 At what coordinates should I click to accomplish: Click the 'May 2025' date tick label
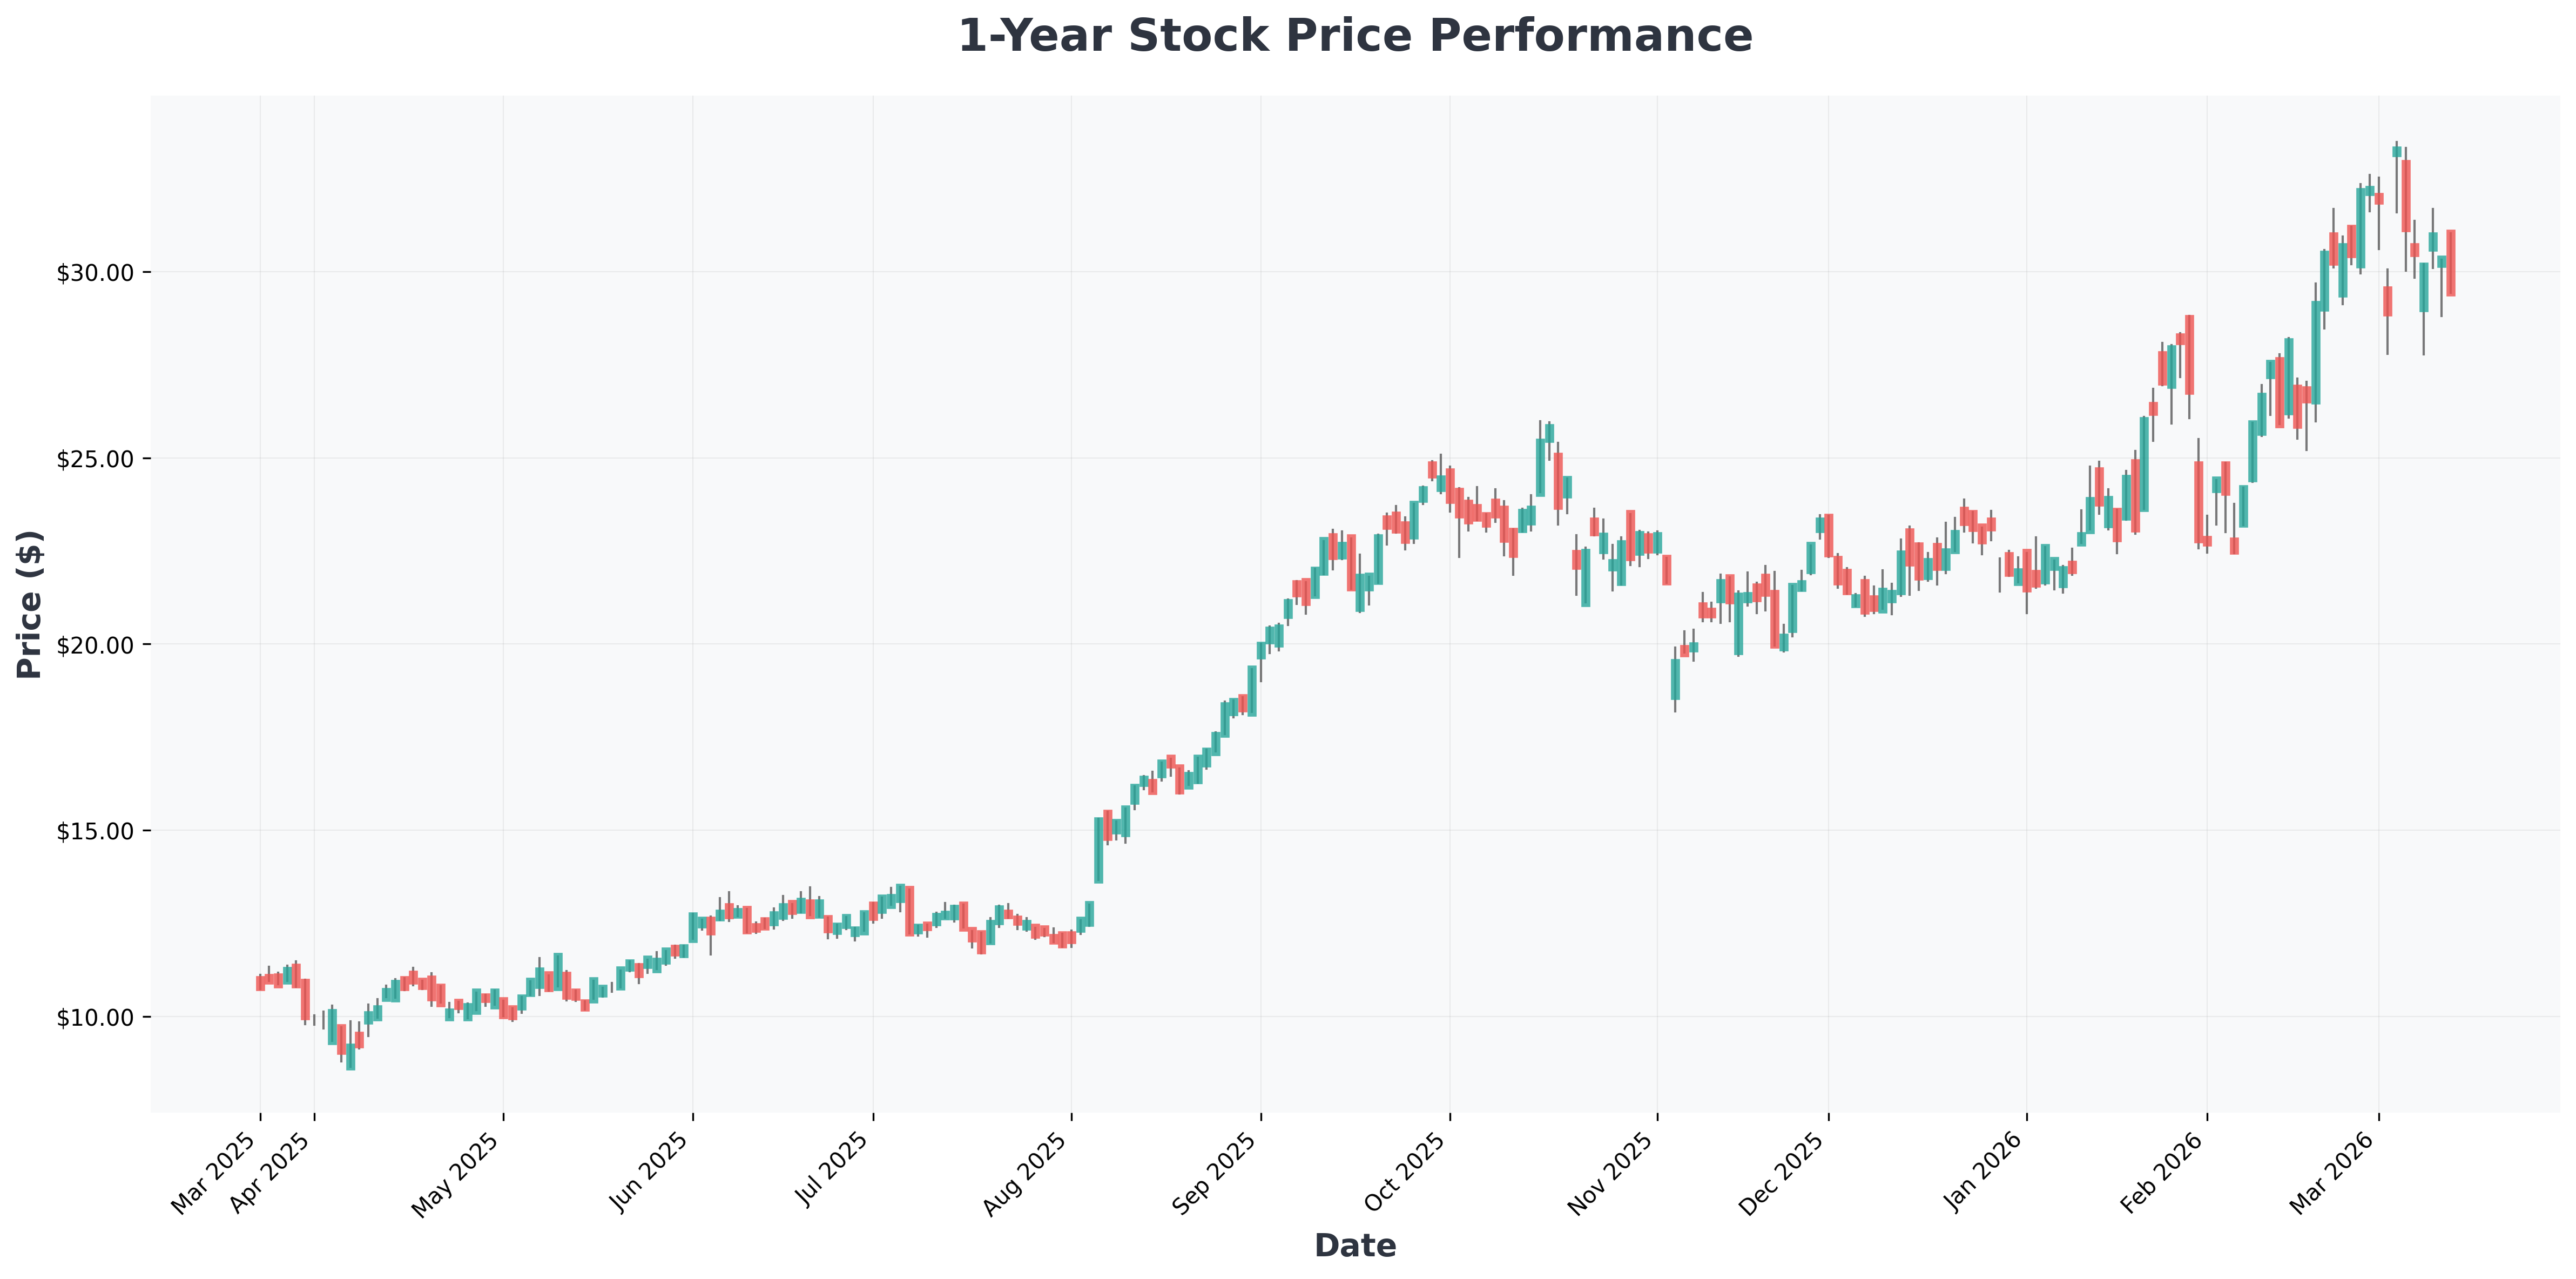[x=459, y=1172]
